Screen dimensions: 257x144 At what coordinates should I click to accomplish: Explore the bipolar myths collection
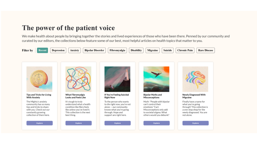point(156,123)
